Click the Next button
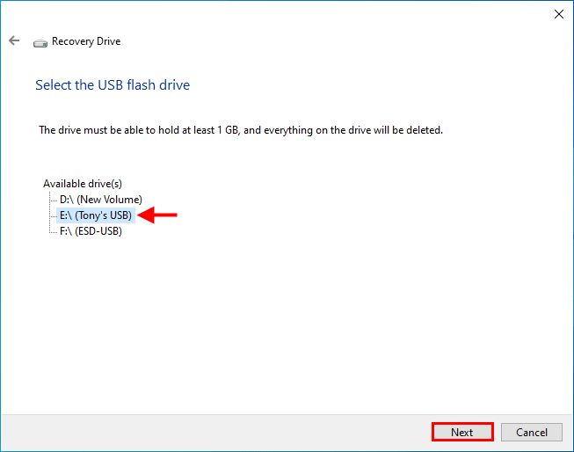 point(462,433)
